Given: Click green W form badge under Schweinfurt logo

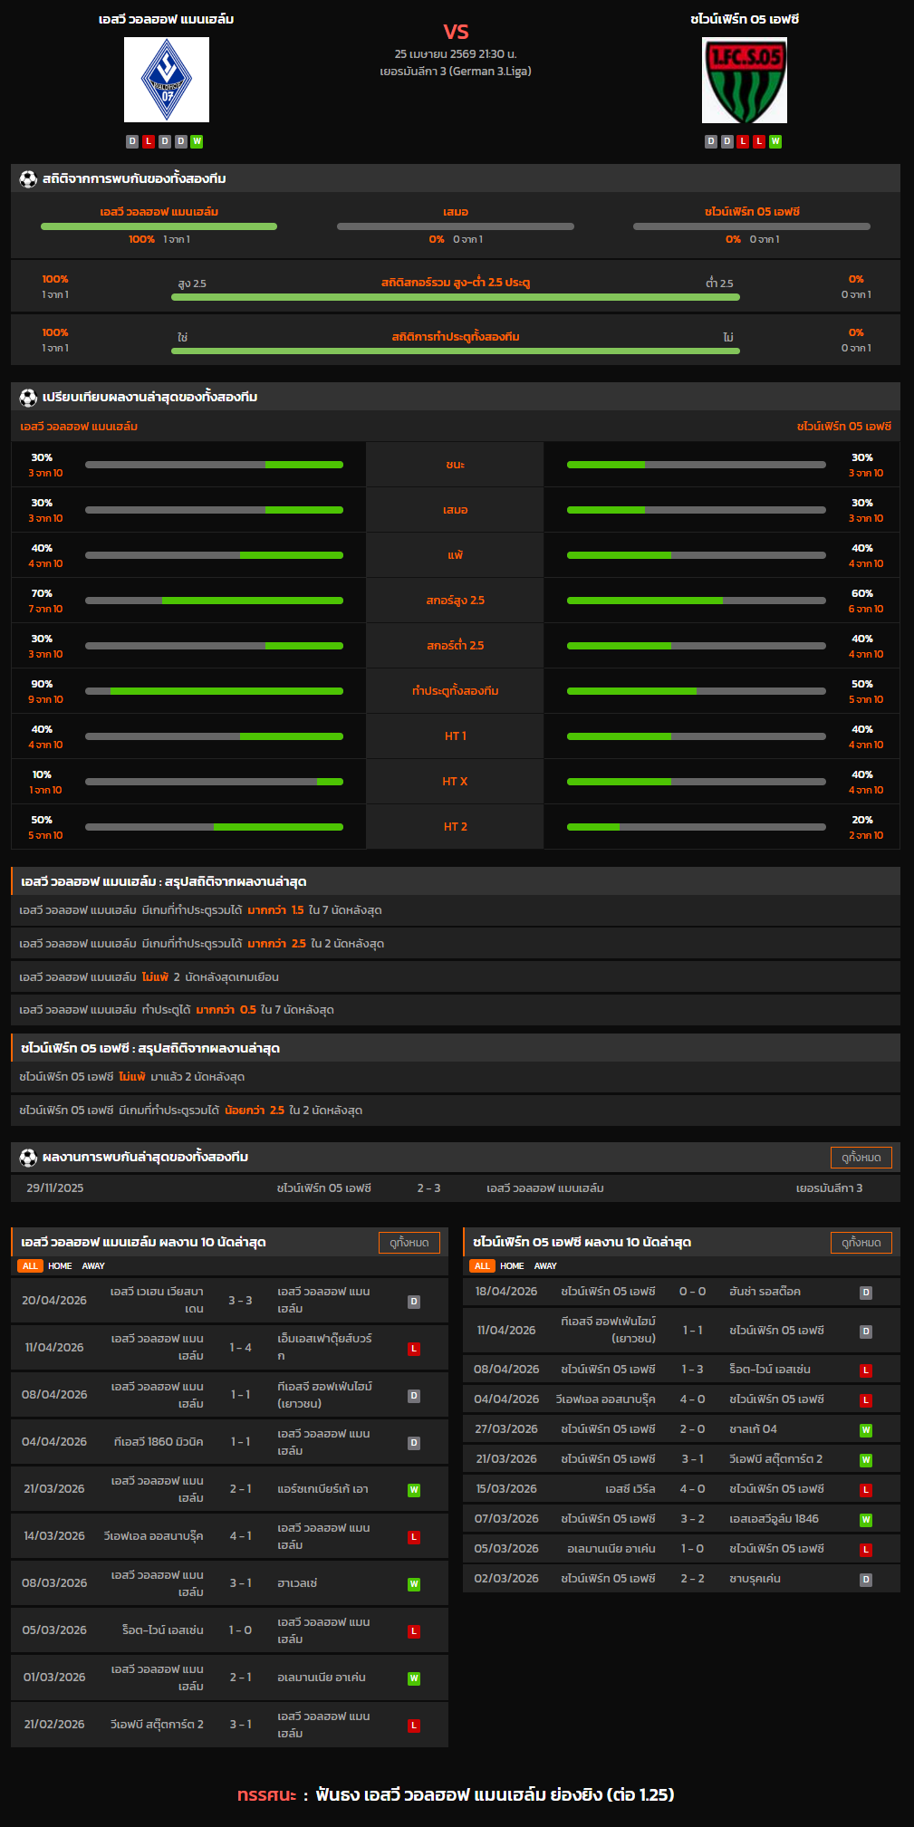Looking at the screenshot, I should click(775, 141).
